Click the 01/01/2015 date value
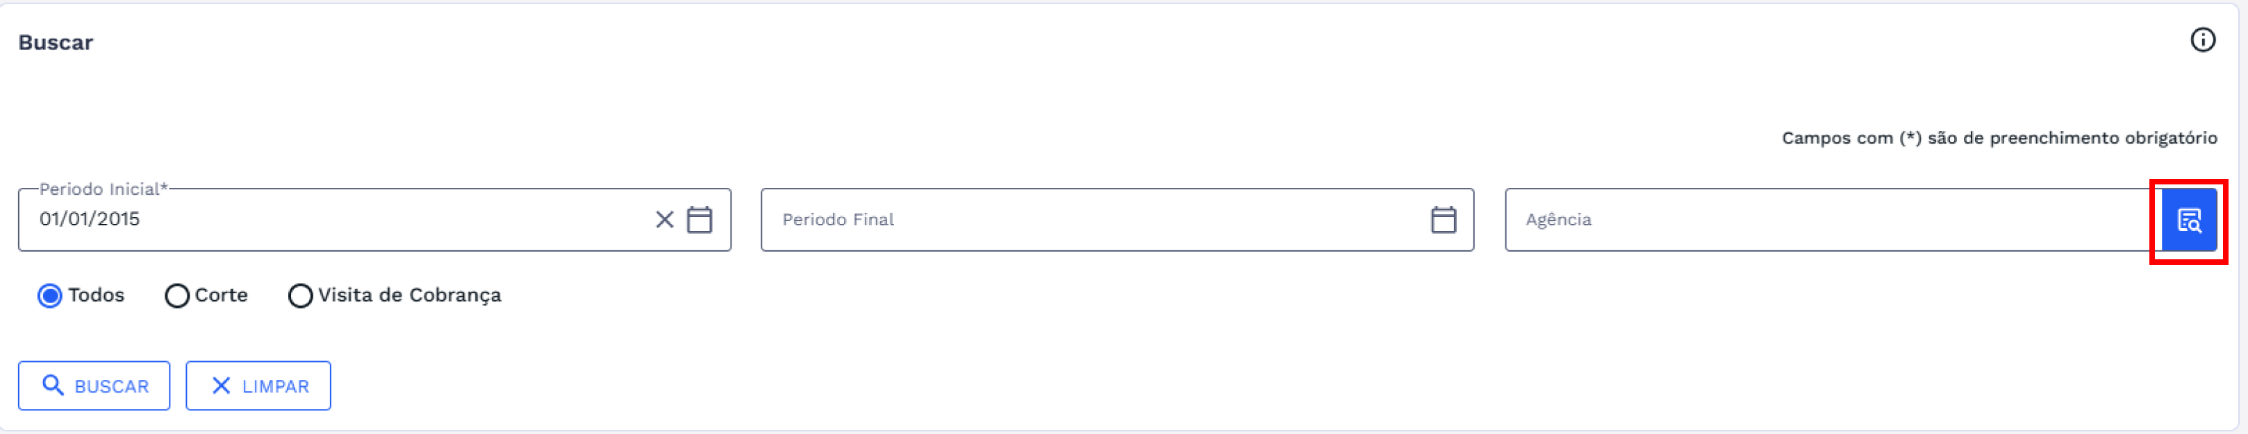The image size is (2248, 434). 89,219
